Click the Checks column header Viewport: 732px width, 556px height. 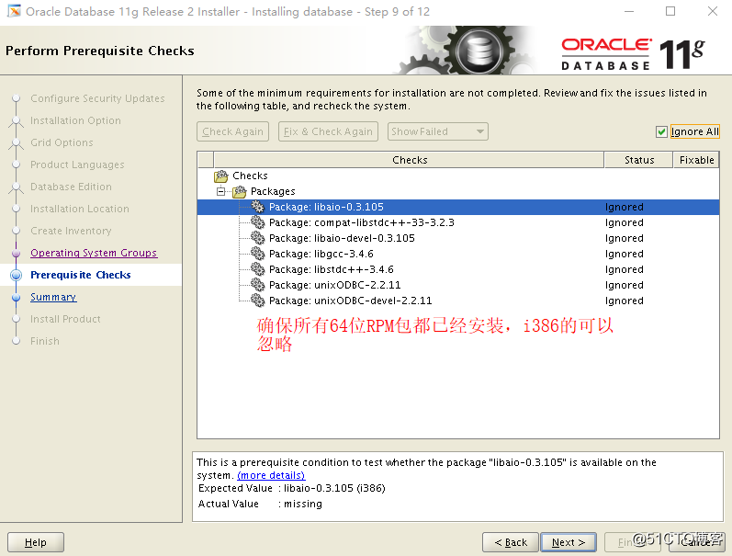coord(410,160)
